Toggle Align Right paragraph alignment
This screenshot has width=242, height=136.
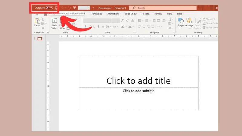(x=149, y=27)
